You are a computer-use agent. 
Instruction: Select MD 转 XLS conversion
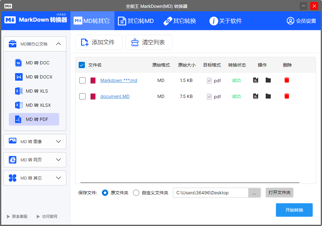pyautogui.click(x=34, y=91)
